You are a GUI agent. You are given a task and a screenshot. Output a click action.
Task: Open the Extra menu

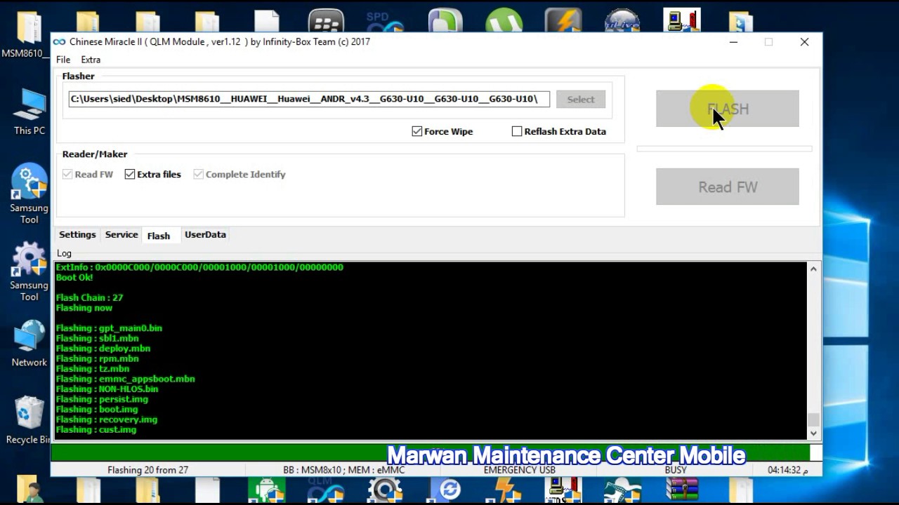[91, 60]
